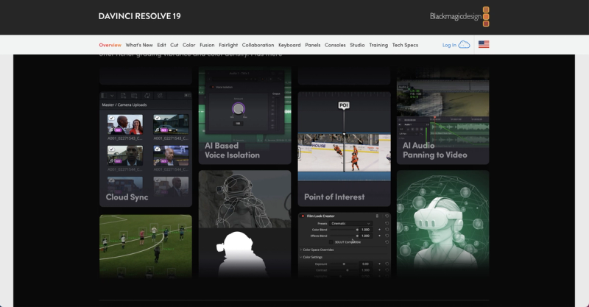
Task: Reset the Exposure value
Action: click(387, 264)
